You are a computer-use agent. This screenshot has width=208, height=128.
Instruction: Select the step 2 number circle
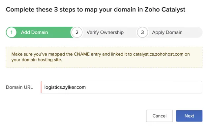pos(77,32)
